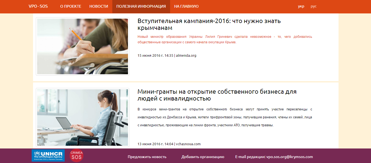
Task: Go to НА ГЛАВНУЮ menu item
Action: 186,6
